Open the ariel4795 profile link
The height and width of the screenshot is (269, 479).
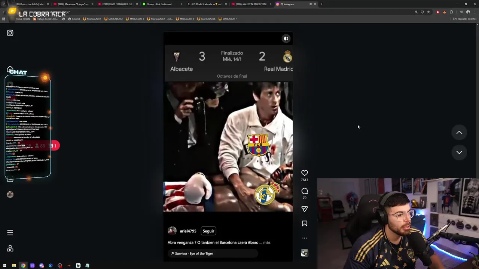pos(188,231)
